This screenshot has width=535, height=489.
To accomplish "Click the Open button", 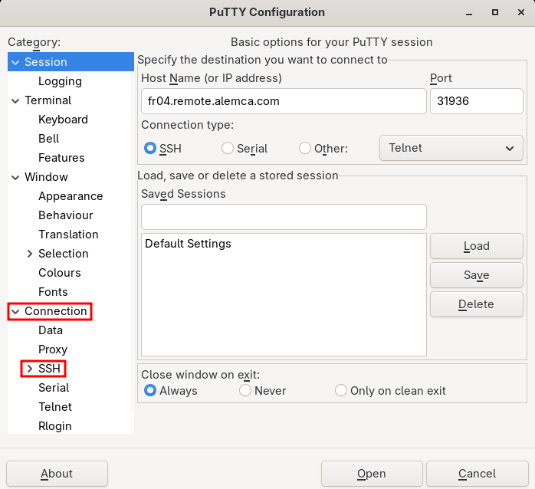I will click(372, 474).
